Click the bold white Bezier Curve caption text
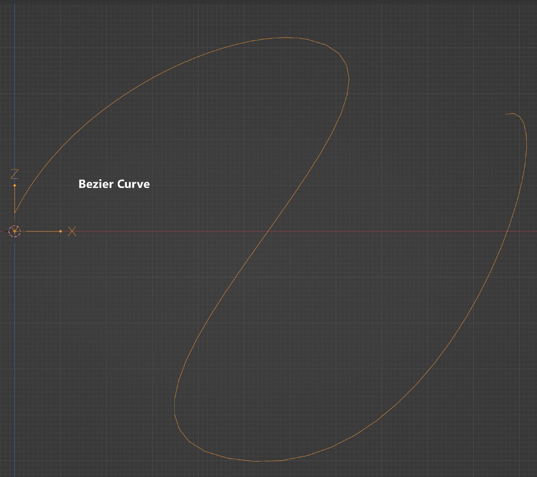 (x=114, y=184)
